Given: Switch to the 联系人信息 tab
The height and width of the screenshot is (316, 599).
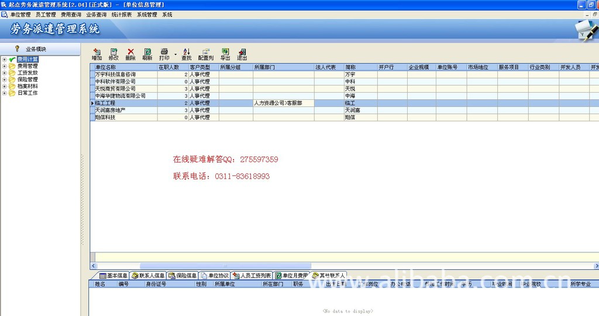Looking at the screenshot, I should [148, 275].
